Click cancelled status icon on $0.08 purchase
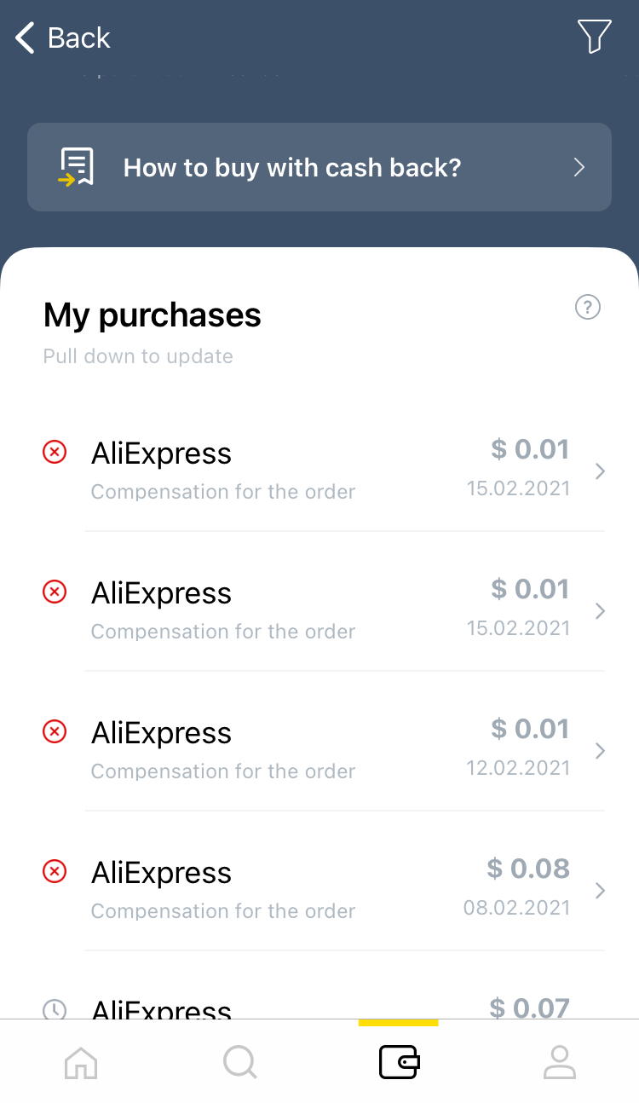 click(x=55, y=871)
